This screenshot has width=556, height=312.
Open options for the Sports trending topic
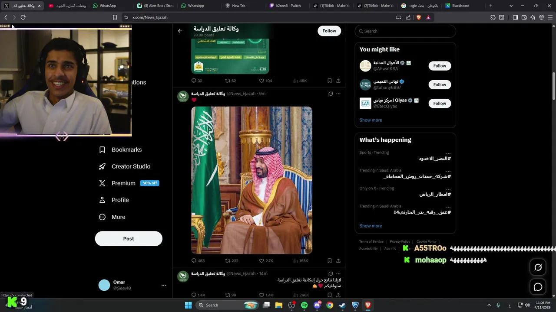click(448, 153)
